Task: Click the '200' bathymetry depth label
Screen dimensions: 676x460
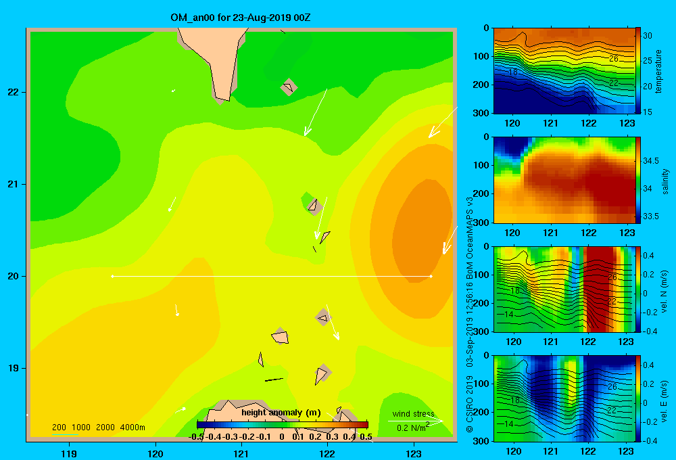Action: pyautogui.click(x=59, y=428)
